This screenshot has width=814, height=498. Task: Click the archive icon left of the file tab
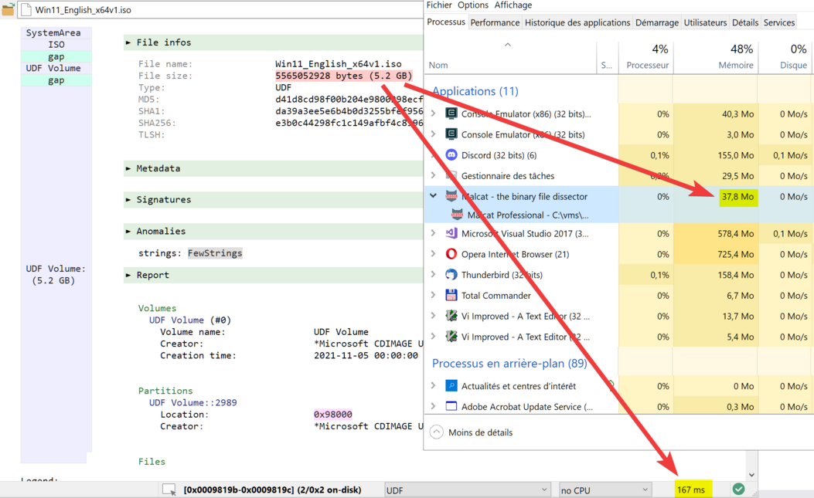pos(8,9)
